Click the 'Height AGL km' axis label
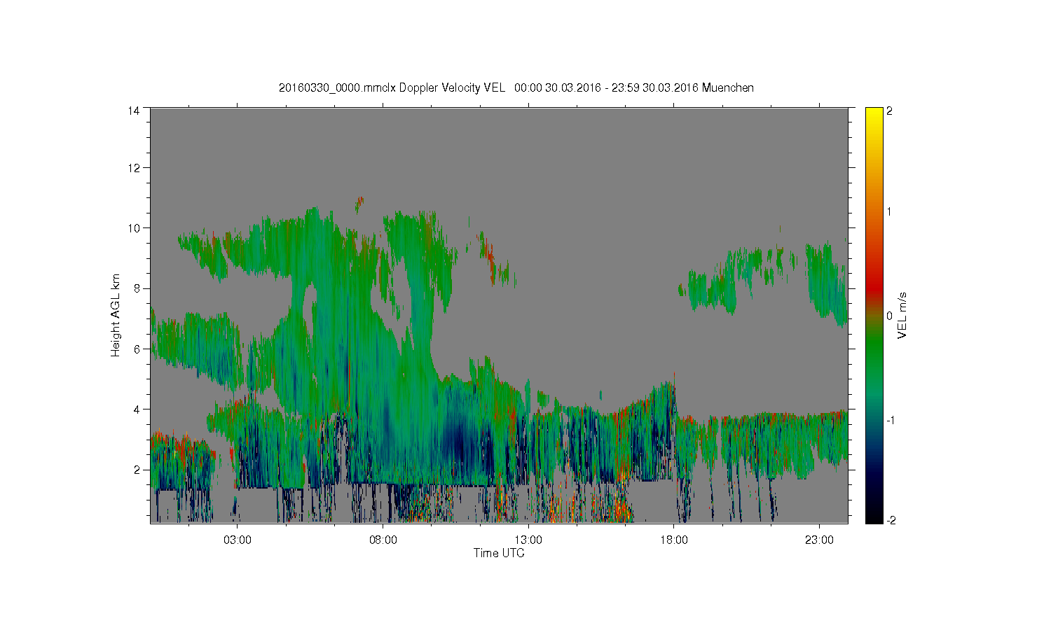This screenshot has width=1051, height=630. tap(116, 315)
